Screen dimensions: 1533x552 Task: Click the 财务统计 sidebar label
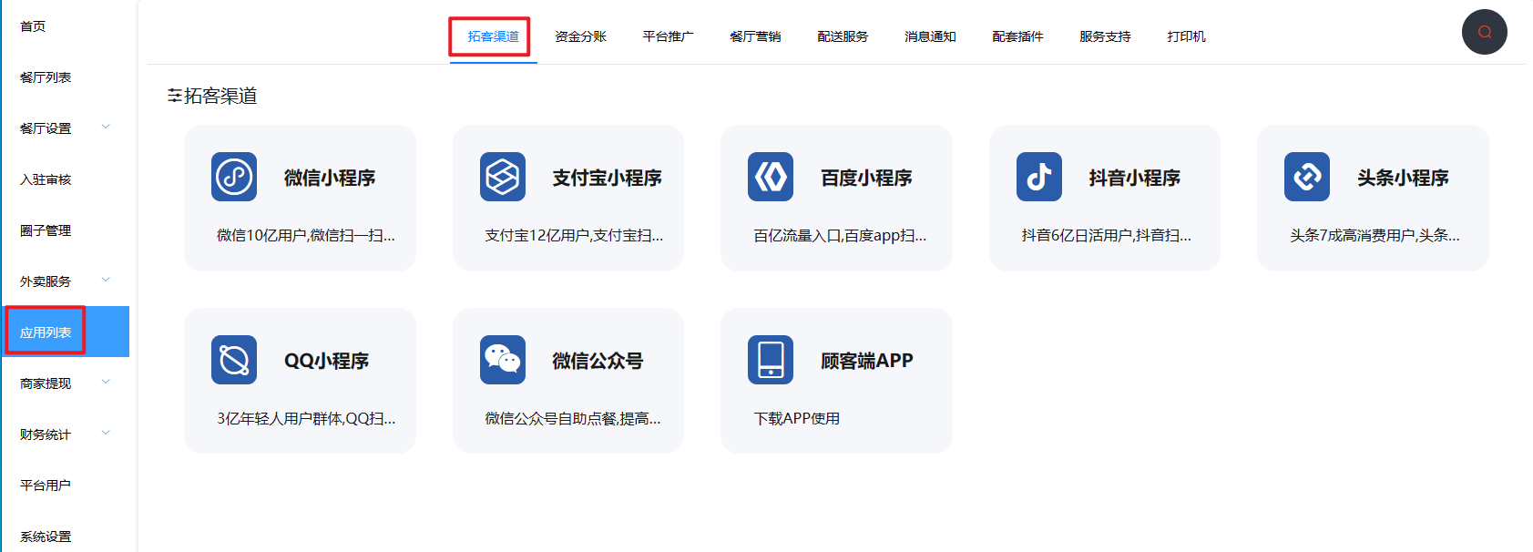coord(46,434)
